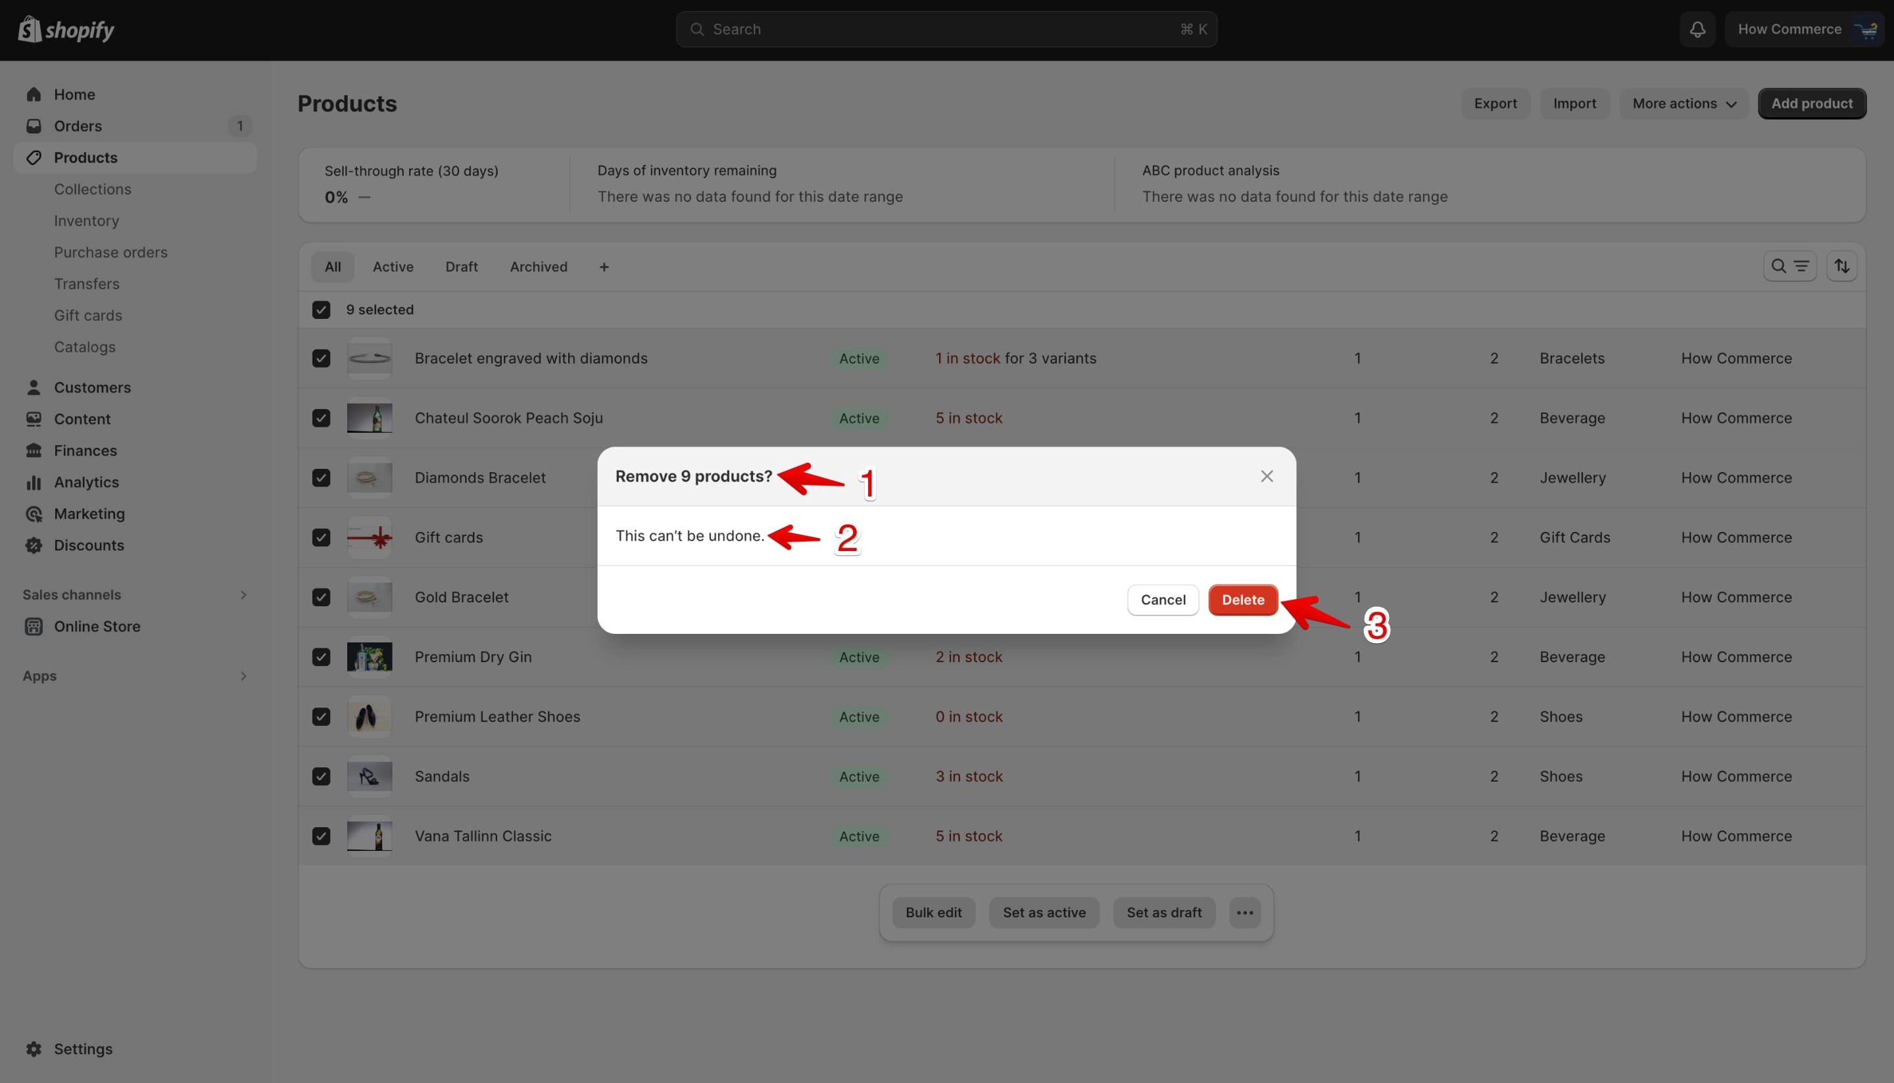Screen dimensions: 1894x1083
Task: Open more bulk actions ellipsis button
Action: click(1244, 913)
